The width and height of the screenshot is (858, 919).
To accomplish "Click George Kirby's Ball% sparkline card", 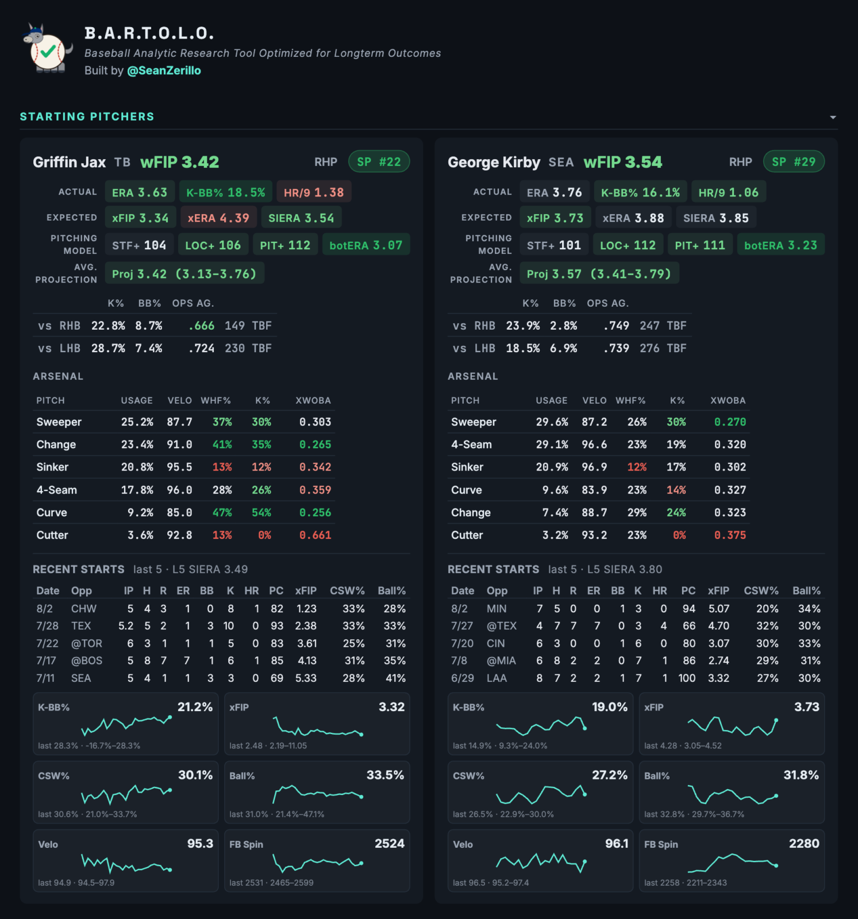I will coord(732,793).
